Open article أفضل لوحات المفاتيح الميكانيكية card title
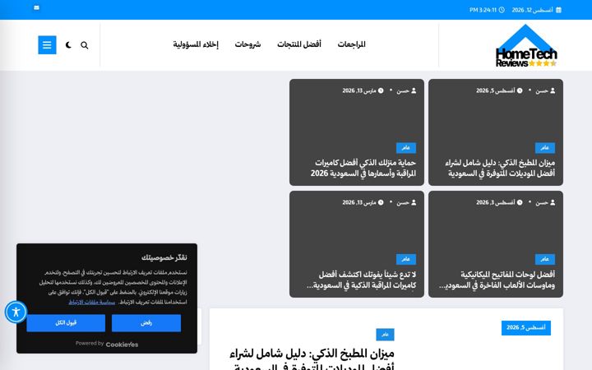This screenshot has height=370, width=592. click(x=497, y=280)
